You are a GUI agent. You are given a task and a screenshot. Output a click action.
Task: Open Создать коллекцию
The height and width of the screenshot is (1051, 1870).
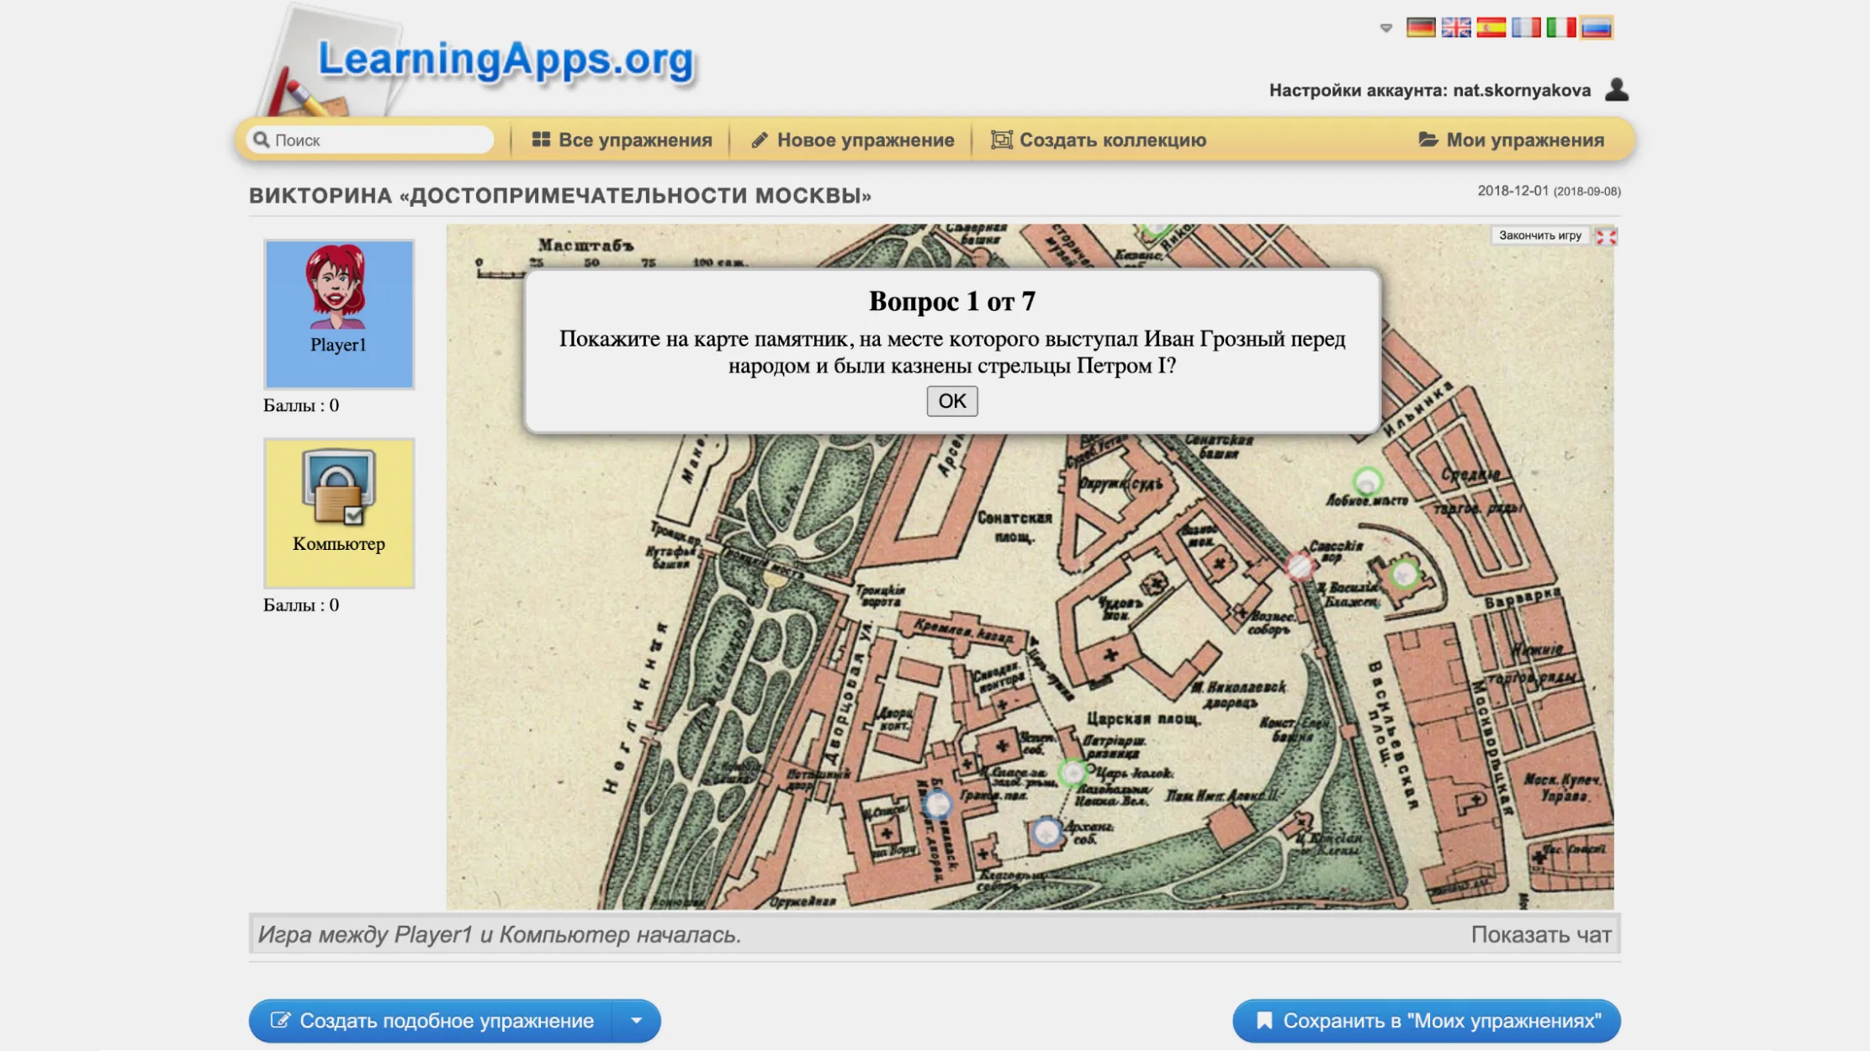1099,140
